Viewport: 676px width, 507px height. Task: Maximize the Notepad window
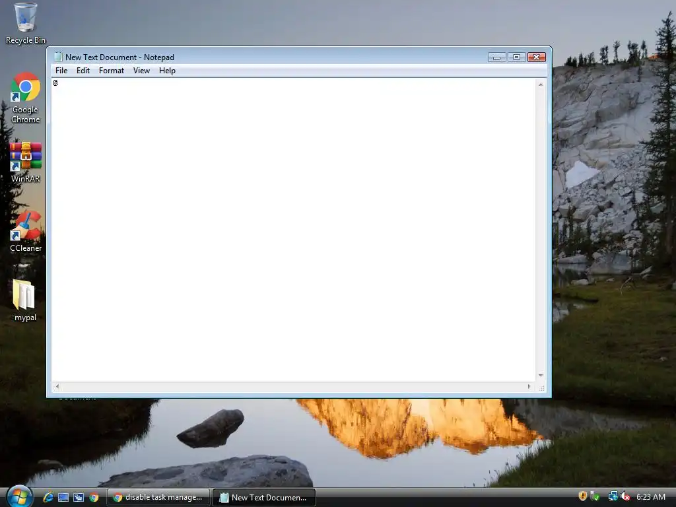pos(516,57)
